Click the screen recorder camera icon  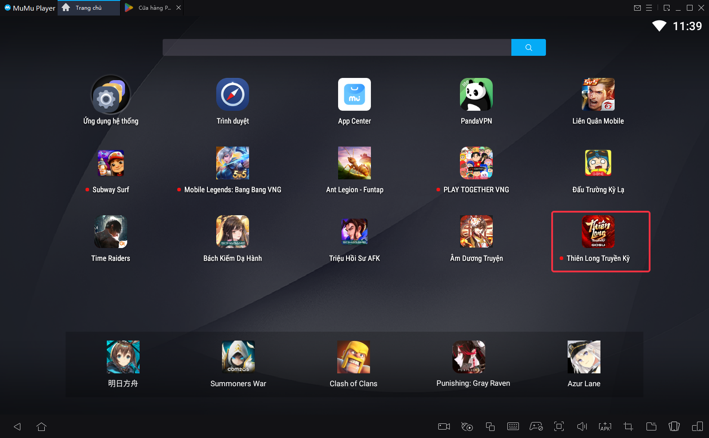(x=444, y=426)
